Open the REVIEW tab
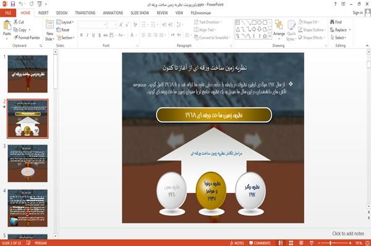The width and height of the screenshot is (371, 246). coord(162,13)
